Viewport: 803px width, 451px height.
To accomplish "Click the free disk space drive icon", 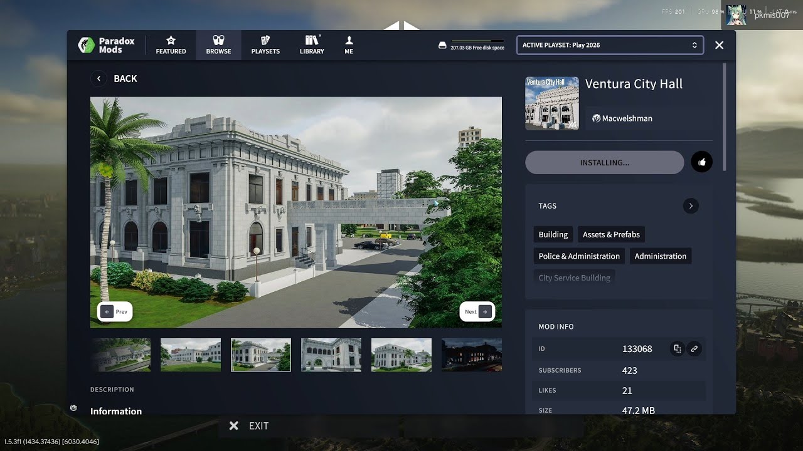I will pos(442,46).
